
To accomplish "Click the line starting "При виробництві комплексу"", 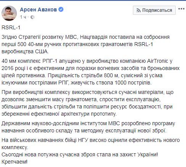I will point(87,92).
